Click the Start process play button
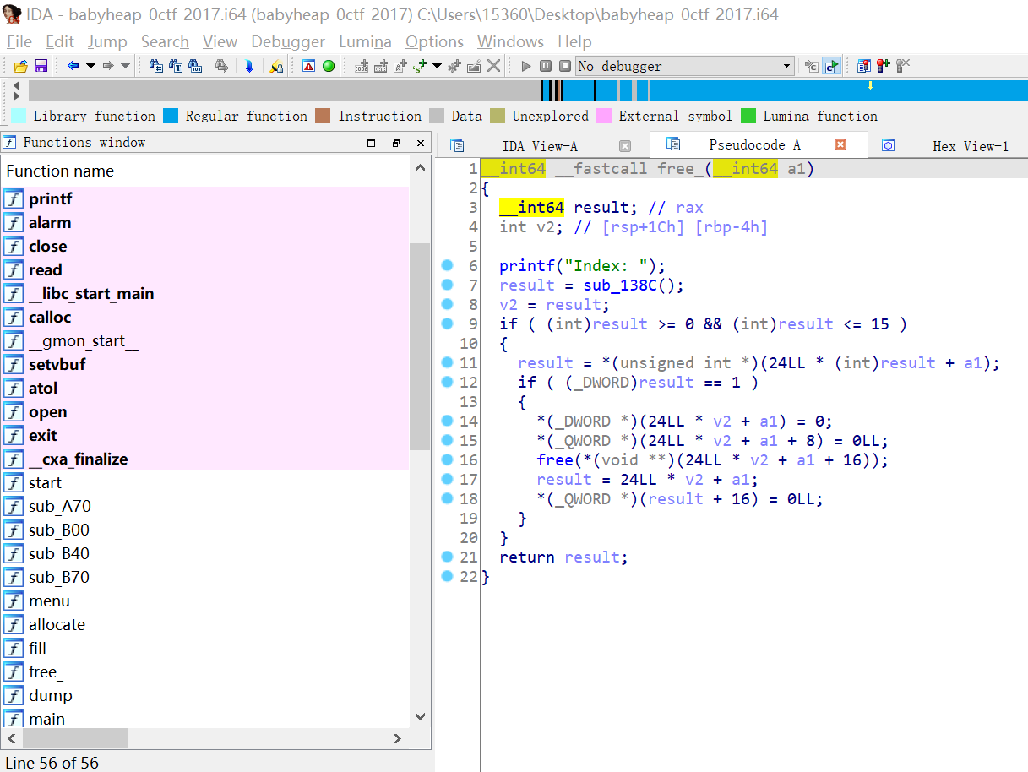 click(526, 66)
